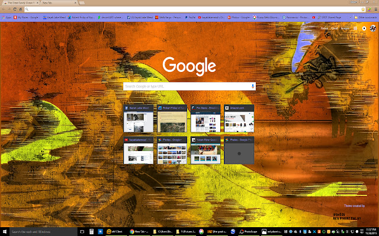
Task: Launch Calculator from taskbar
Action: click(x=91, y=232)
